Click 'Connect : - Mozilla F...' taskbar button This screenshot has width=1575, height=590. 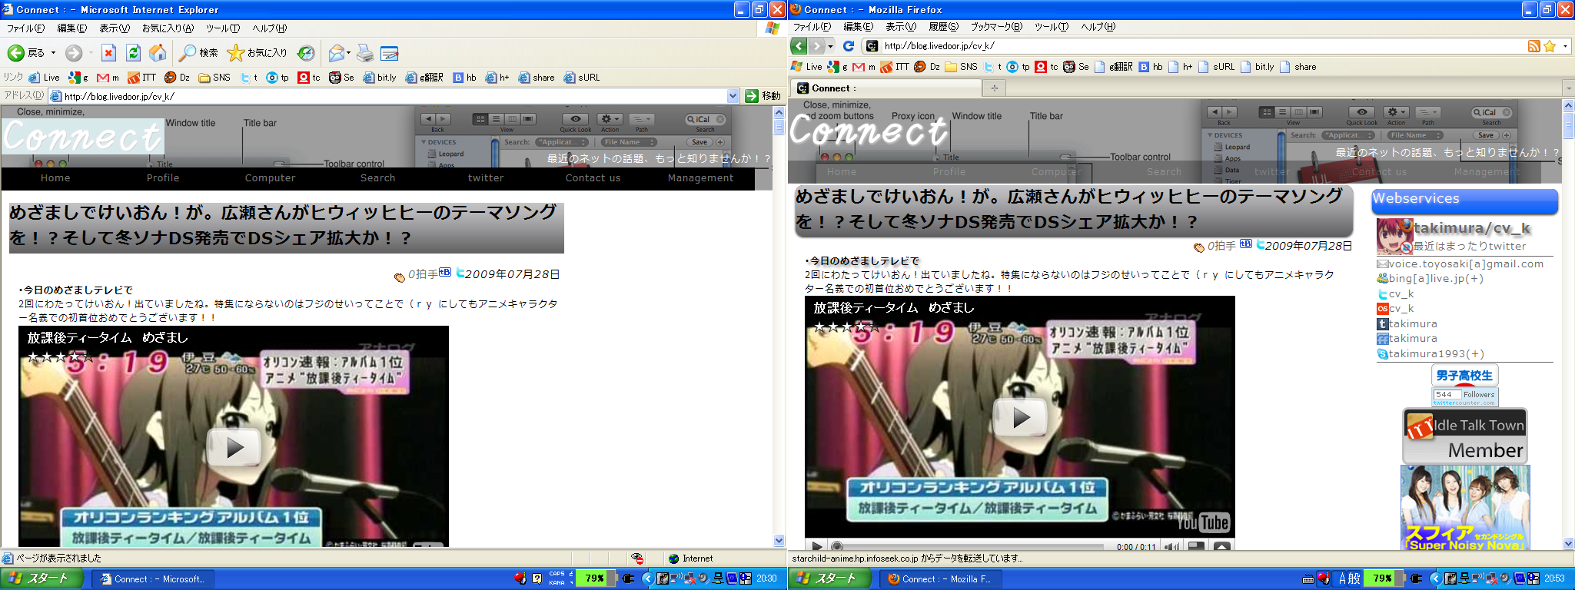click(941, 579)
